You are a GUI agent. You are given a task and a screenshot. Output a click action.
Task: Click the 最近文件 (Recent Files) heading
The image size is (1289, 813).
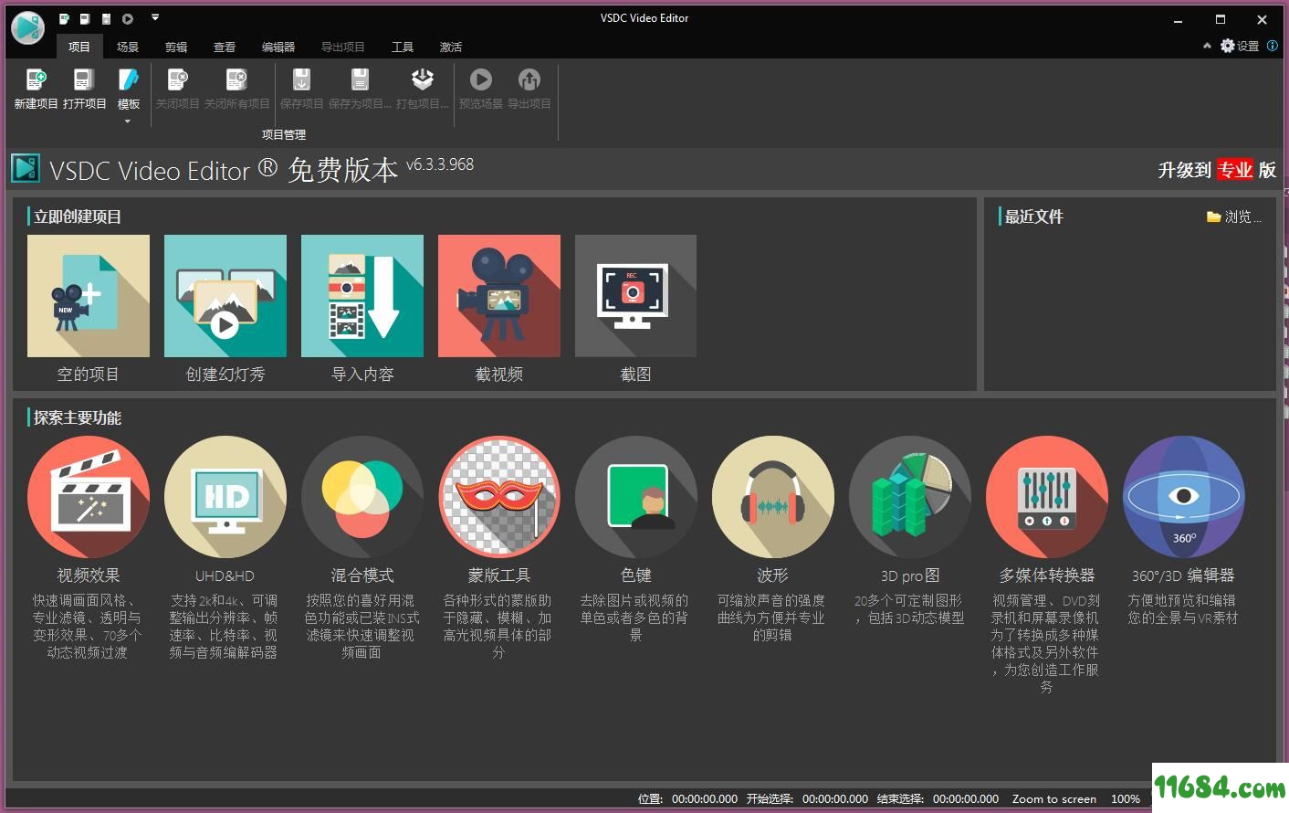tap(1034, 216)
